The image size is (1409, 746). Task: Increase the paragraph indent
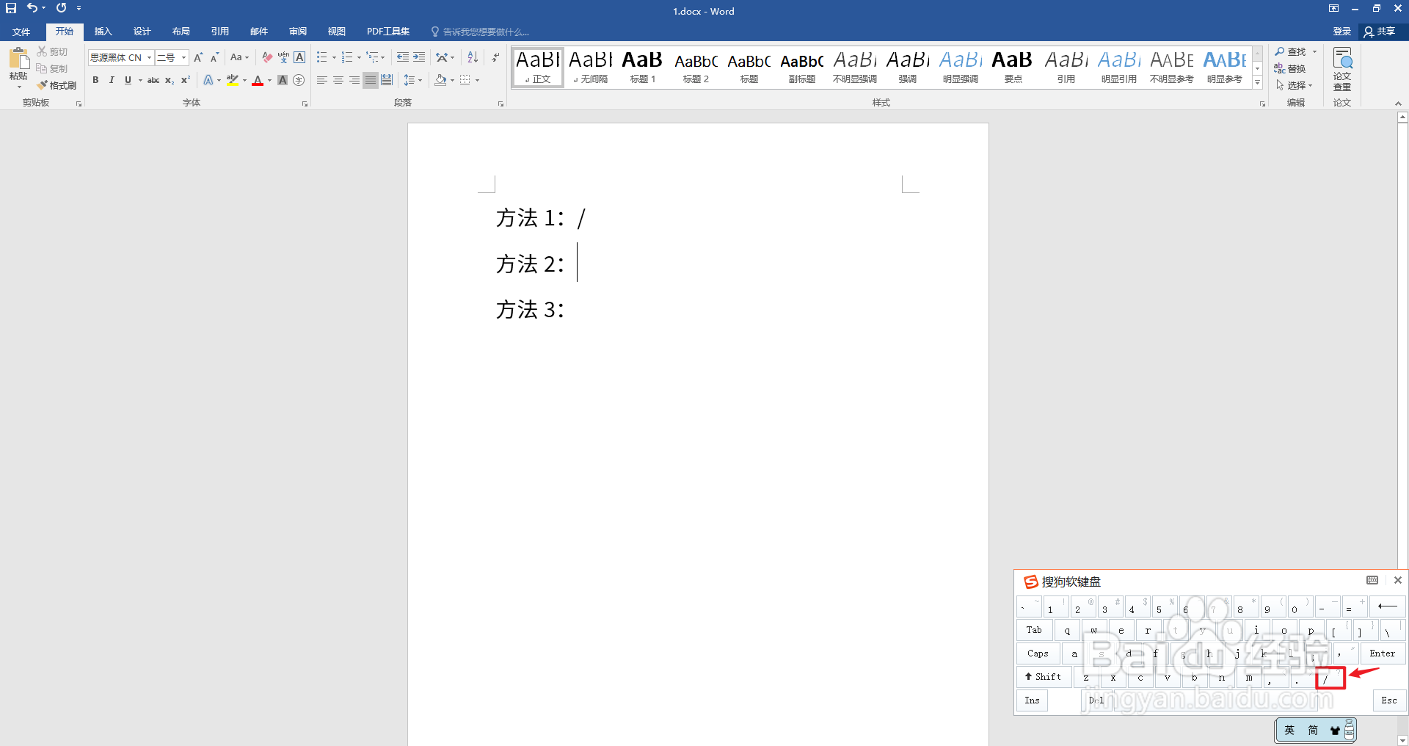419,57
